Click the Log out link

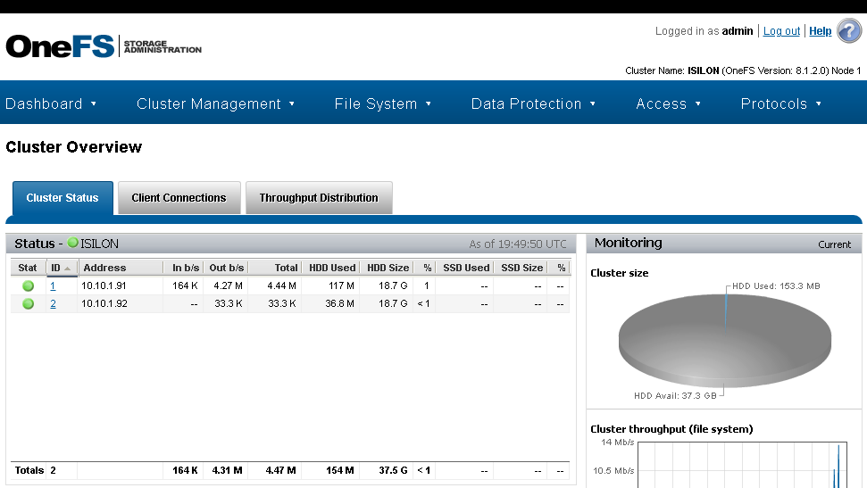click(781, 31)
